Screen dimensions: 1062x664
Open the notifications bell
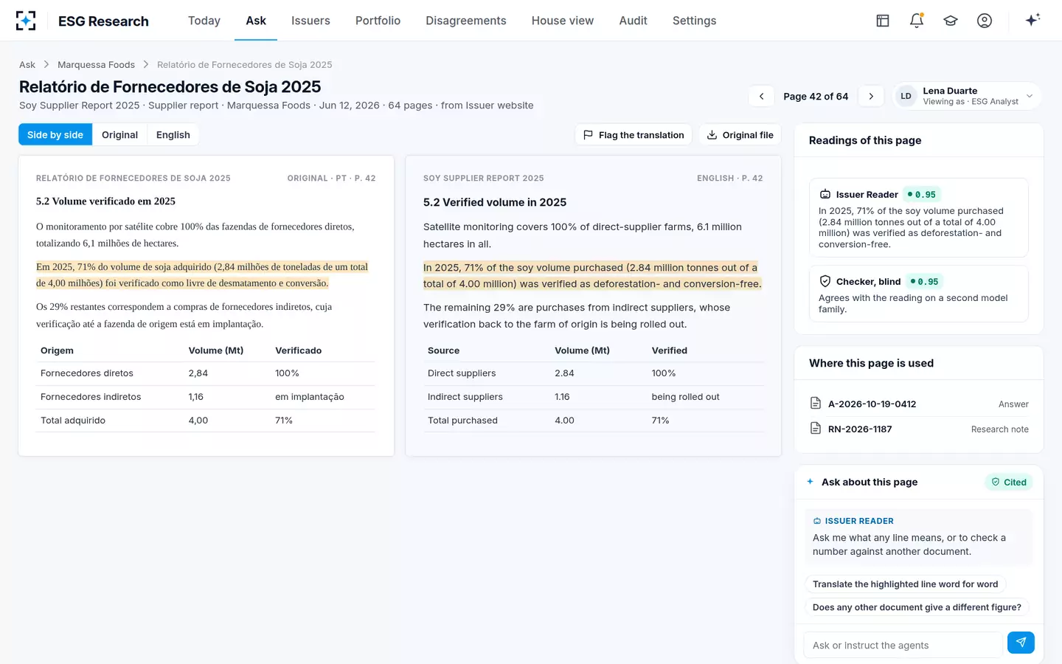coord(917,21)
